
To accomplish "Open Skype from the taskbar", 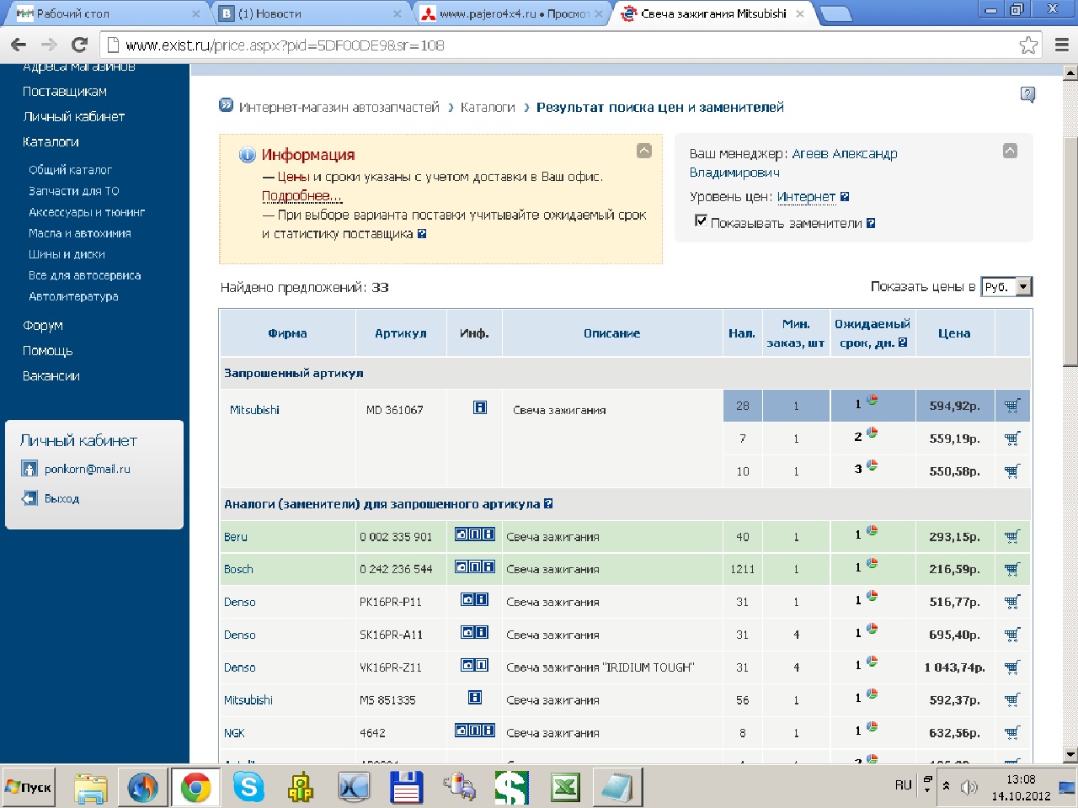I will point(248,788).
